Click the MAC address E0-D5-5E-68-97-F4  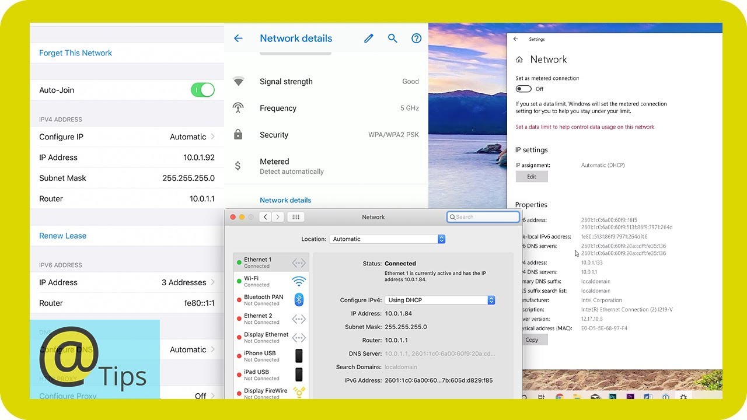[604, 328]
